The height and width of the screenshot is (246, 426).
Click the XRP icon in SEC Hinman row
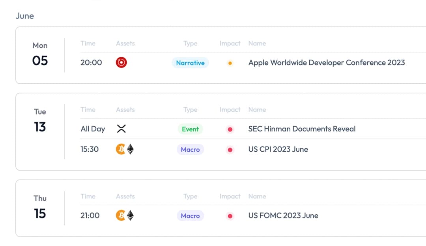coord(121,129)
